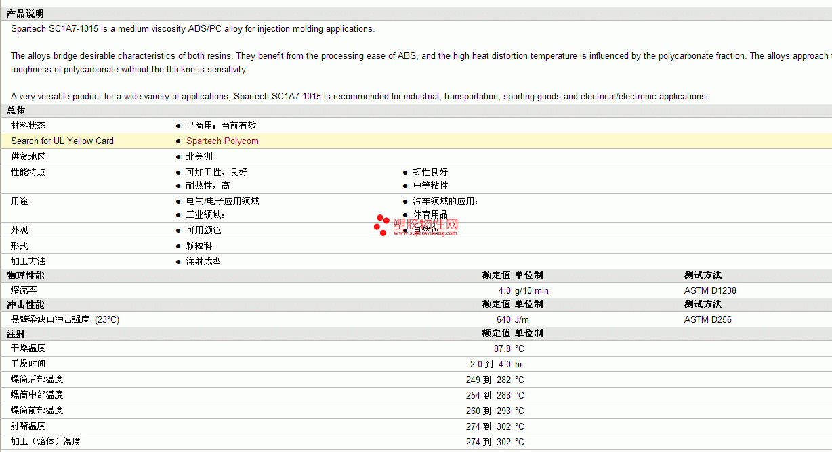
Task: Select the 材料状态 row label
Action: click(28, 126)
